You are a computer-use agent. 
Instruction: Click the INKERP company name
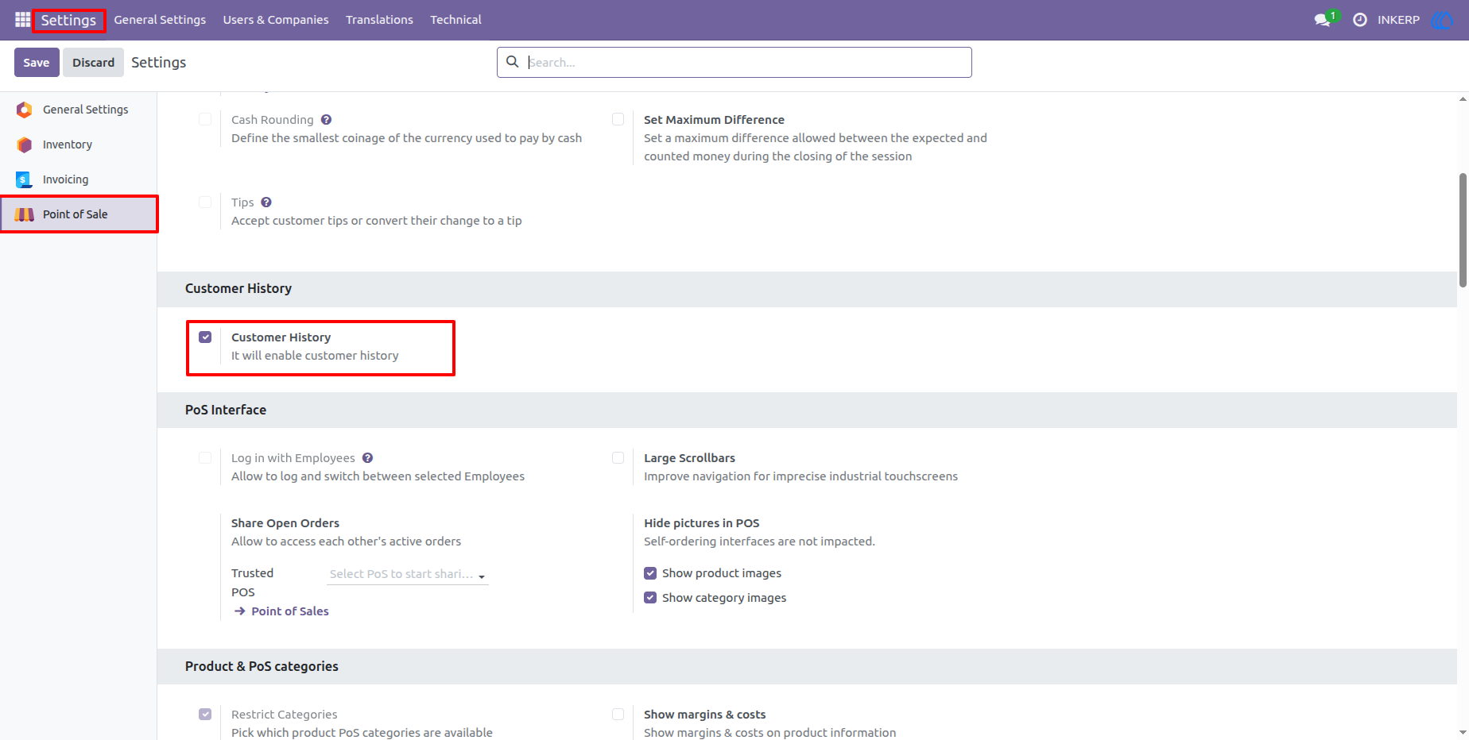1398,20
